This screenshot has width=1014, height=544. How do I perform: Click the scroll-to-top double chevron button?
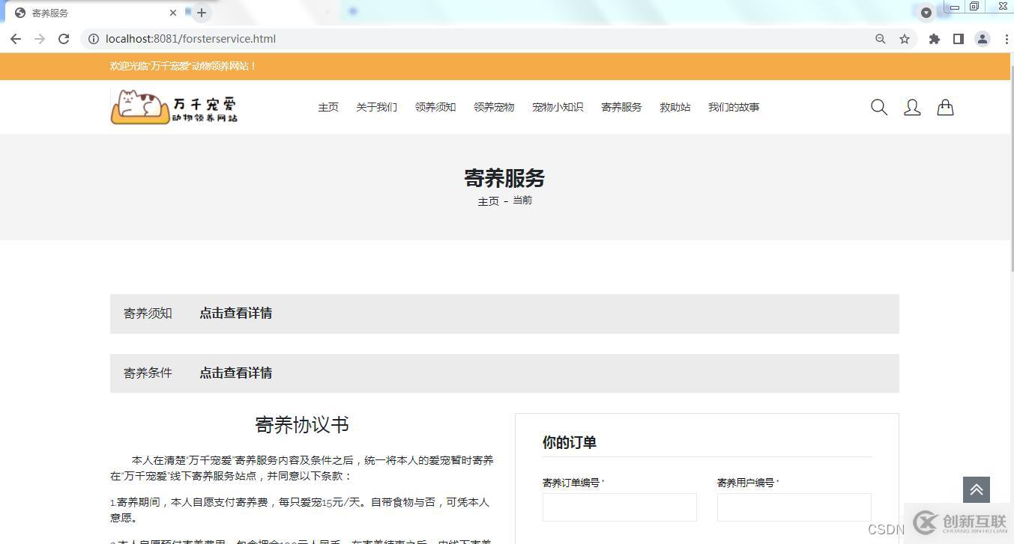click(x=976, y=490)
